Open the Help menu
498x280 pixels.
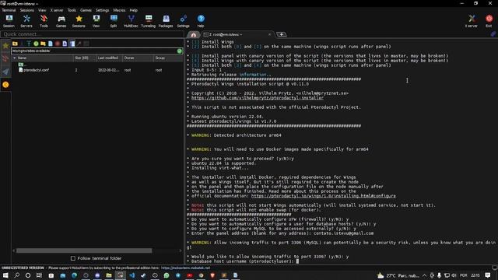tap(133, 10)
